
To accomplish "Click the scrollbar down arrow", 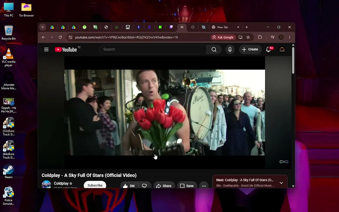I will [x=293, y=186].
